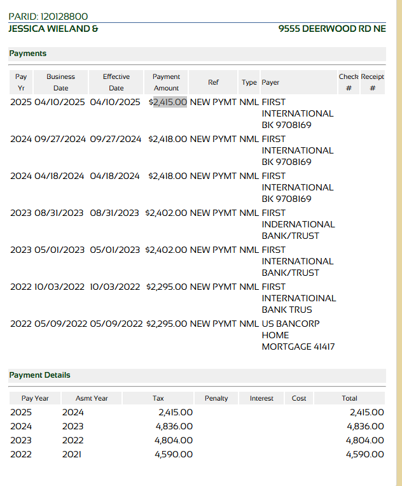This screenshot has width=402, height=486.
Task: Click the Effective Date column header
Action: coord(116,82)
